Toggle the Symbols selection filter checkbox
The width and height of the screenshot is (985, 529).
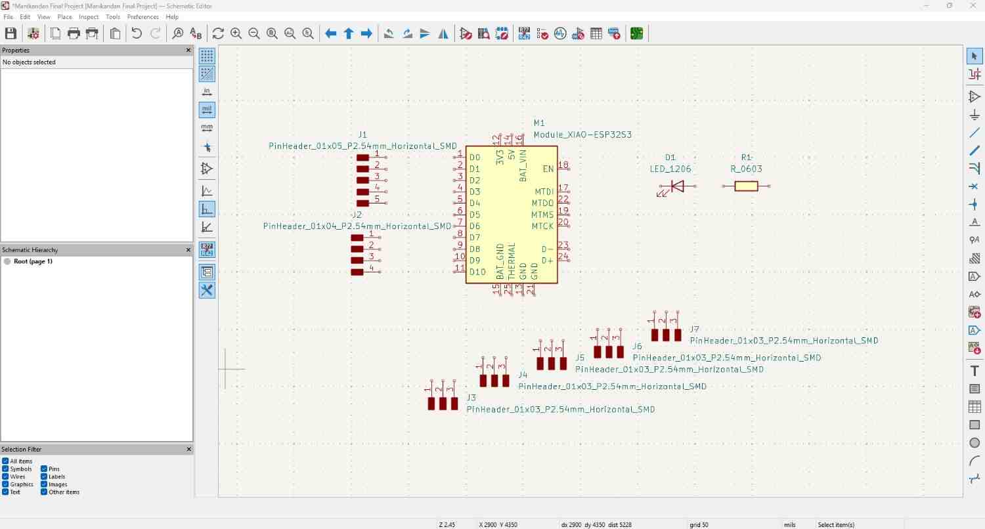tap(5, 469)
